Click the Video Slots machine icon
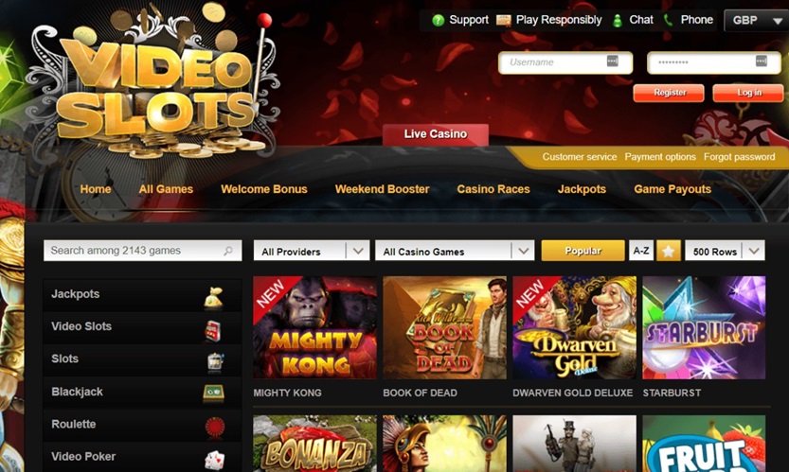 (x=213, y=331)
